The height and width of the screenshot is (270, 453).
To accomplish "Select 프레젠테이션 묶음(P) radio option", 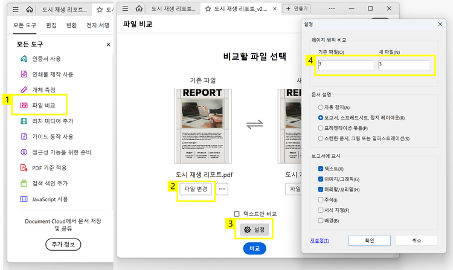I will (x=320, y=128).
